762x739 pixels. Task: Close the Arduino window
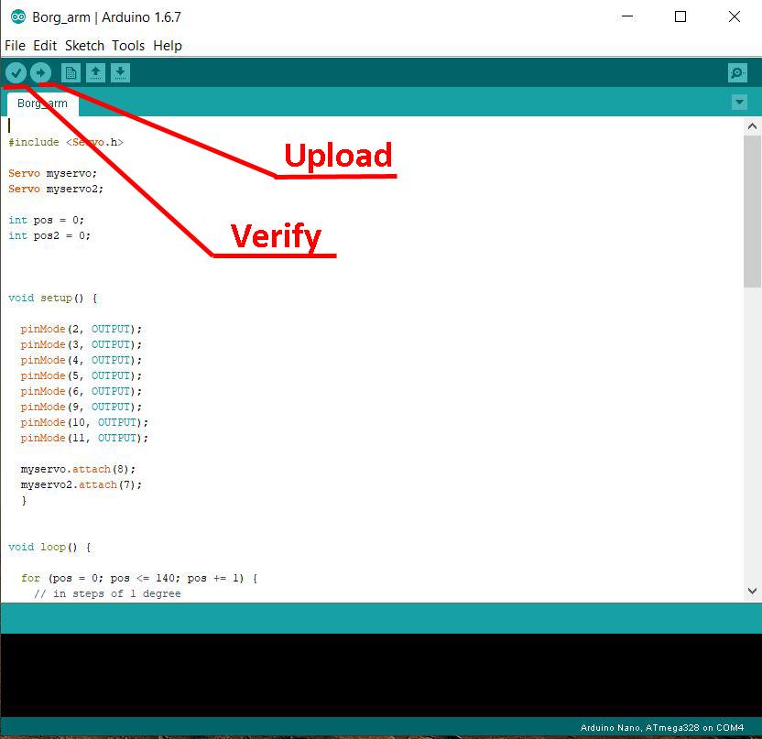point(735,16)
